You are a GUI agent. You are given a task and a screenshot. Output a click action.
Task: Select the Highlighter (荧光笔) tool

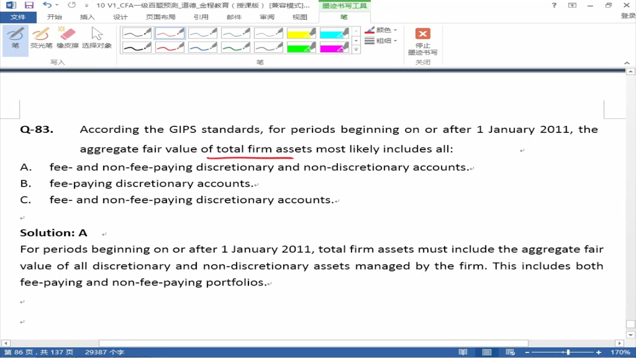click(41, 39)
